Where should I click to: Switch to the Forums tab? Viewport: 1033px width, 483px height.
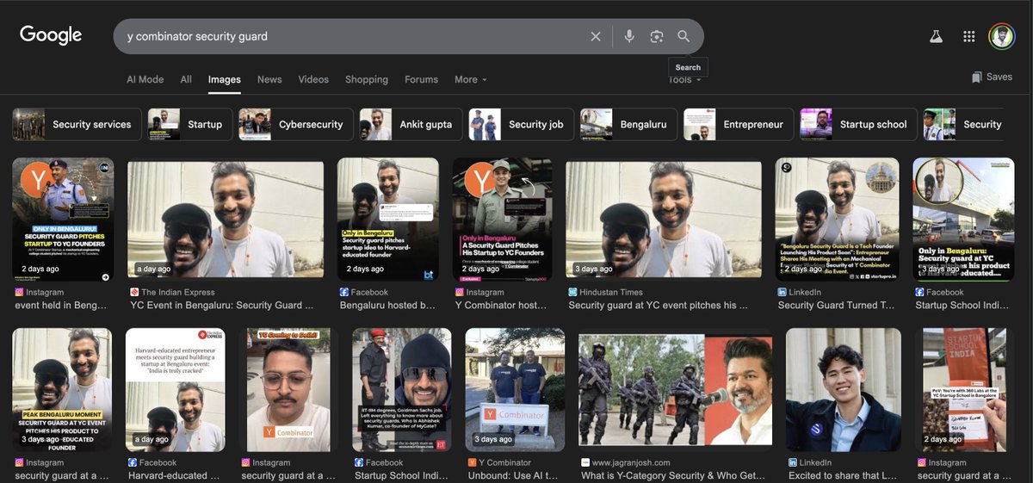pyautogui.click(x=421, y=79)
